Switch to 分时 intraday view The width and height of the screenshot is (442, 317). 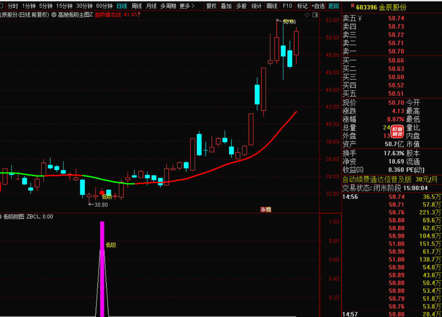(x=13, y=6)
